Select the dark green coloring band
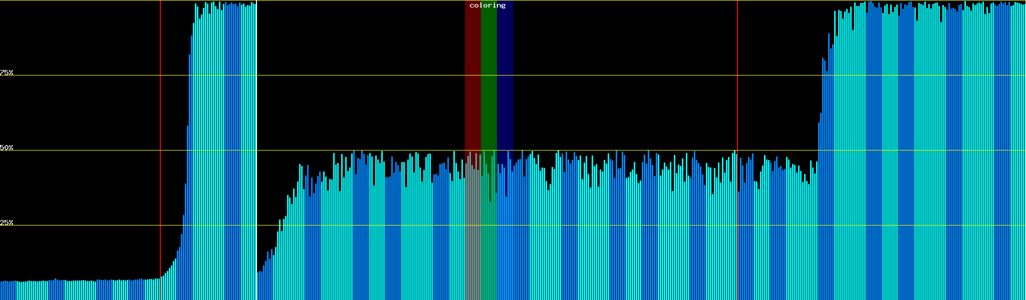 coord(488,75)
